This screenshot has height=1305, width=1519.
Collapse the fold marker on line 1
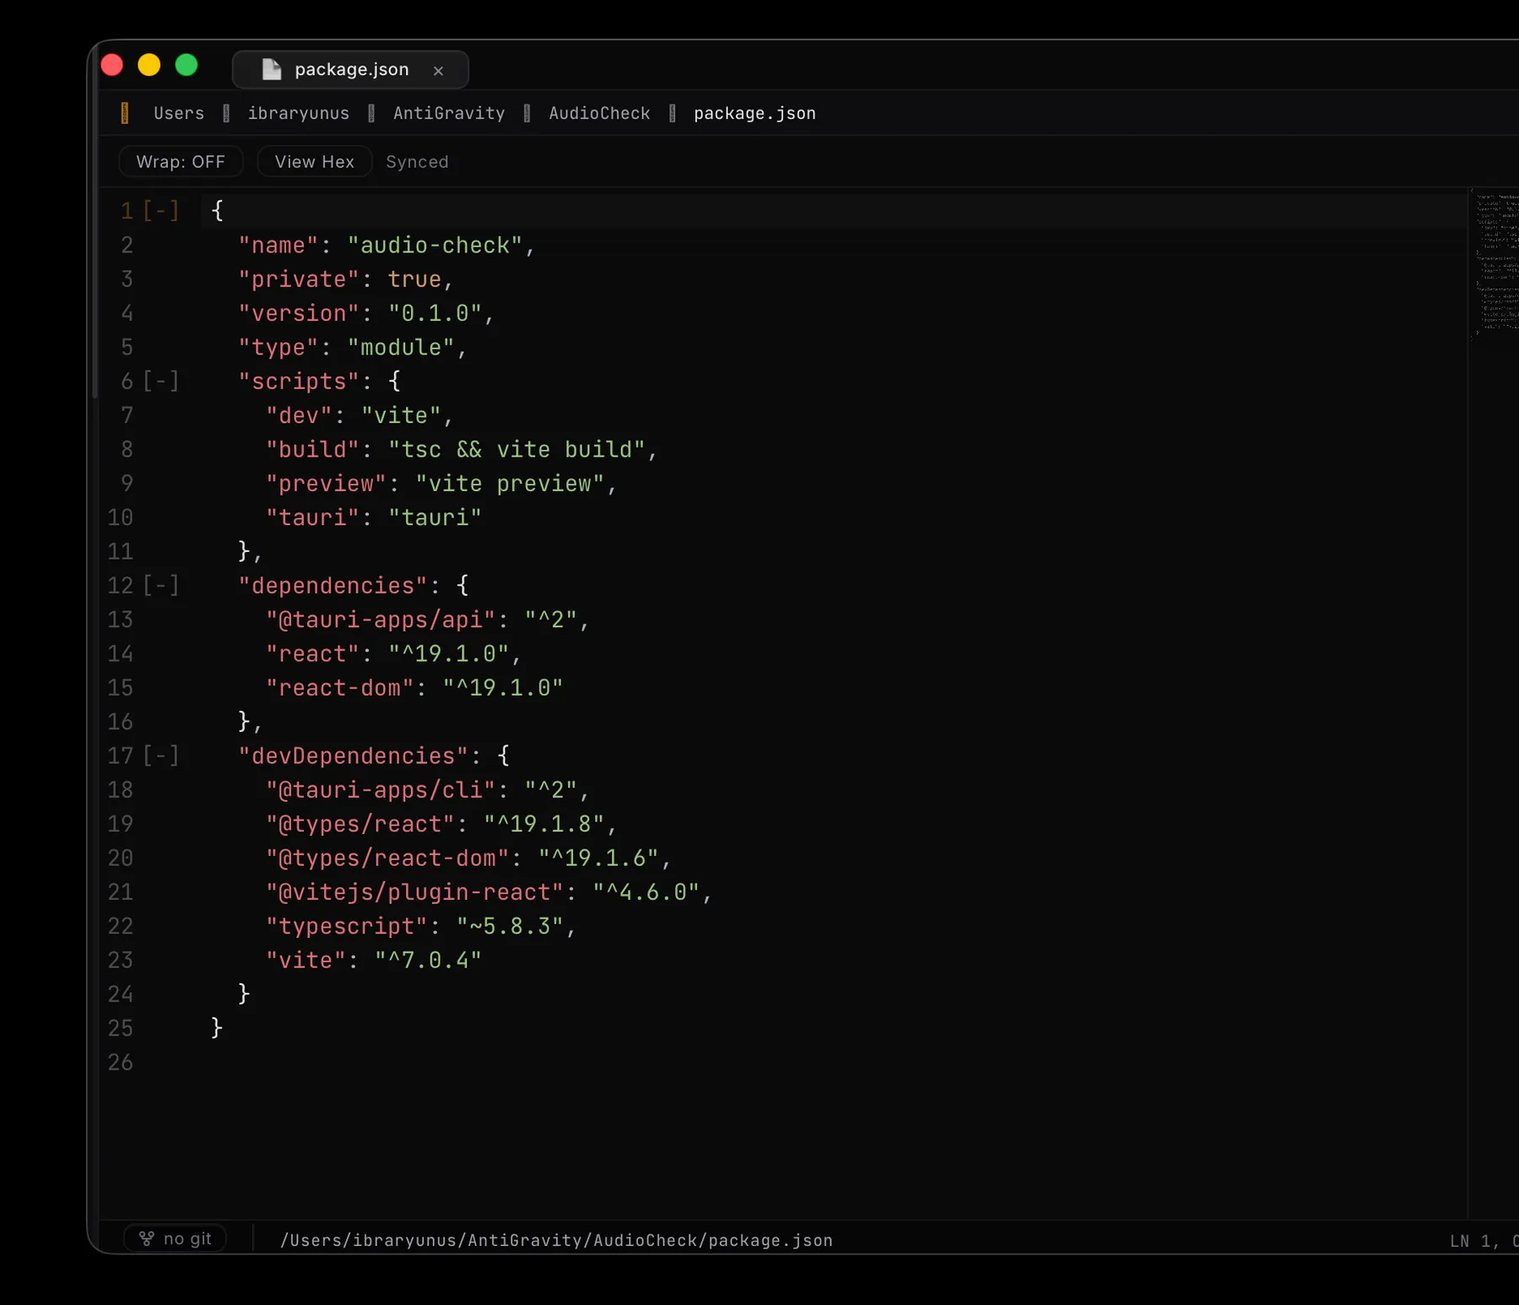(160, 210)
